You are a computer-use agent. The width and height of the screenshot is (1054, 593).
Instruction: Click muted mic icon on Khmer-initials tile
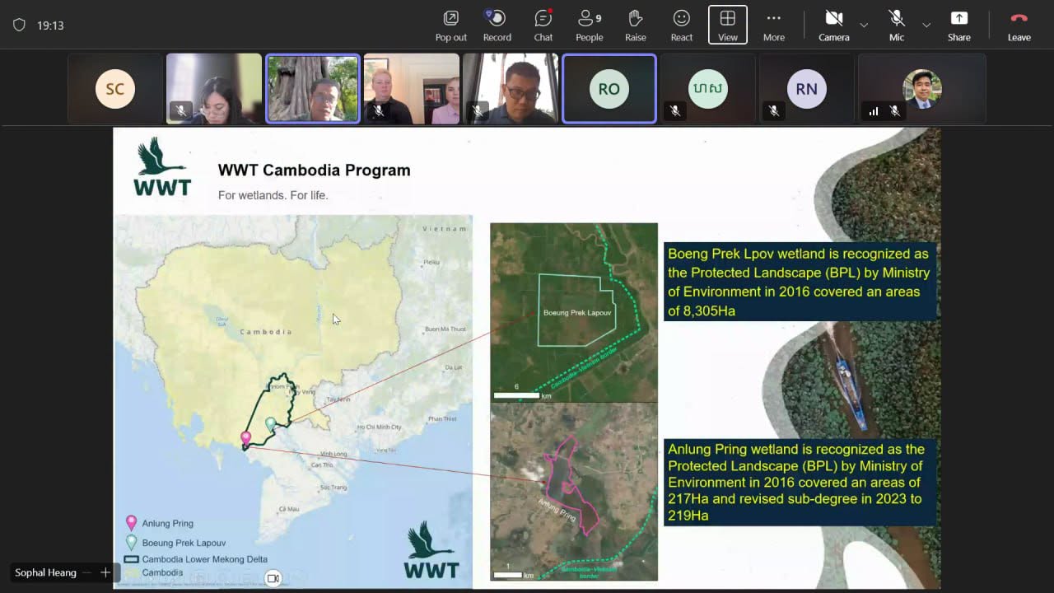point(674,110)
